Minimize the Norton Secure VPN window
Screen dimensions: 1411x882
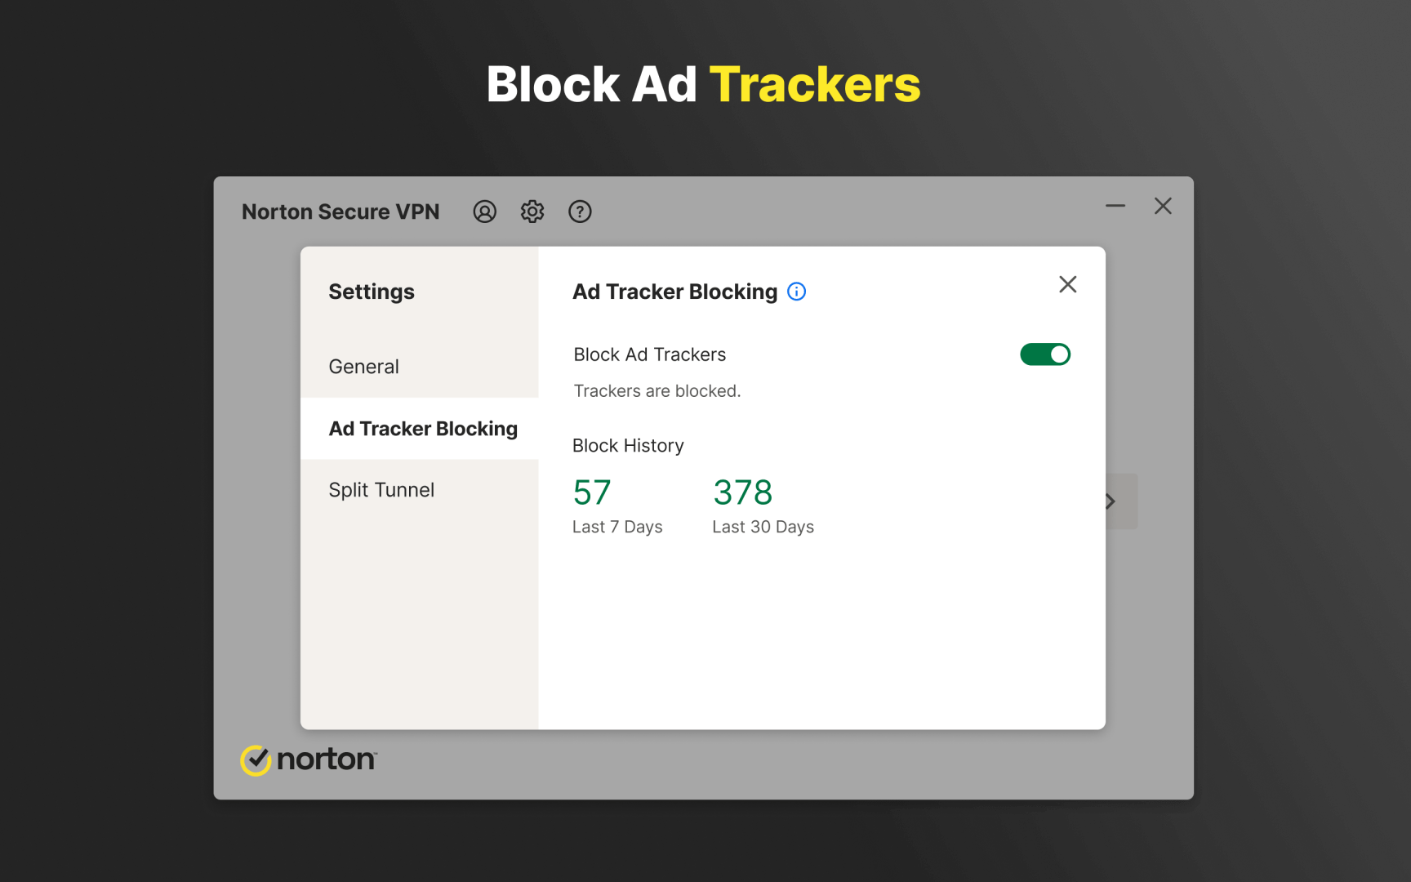[x=1115, y=206]
